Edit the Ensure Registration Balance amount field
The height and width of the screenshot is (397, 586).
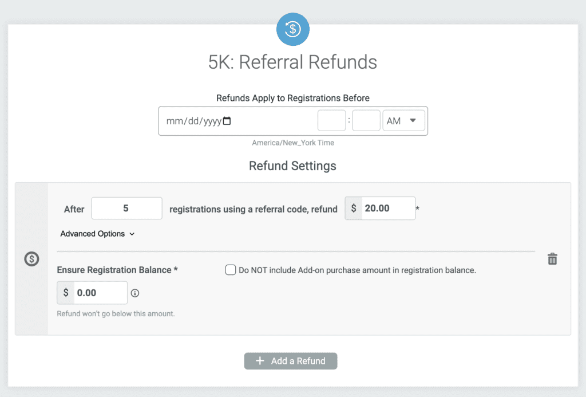coord(100,293)
